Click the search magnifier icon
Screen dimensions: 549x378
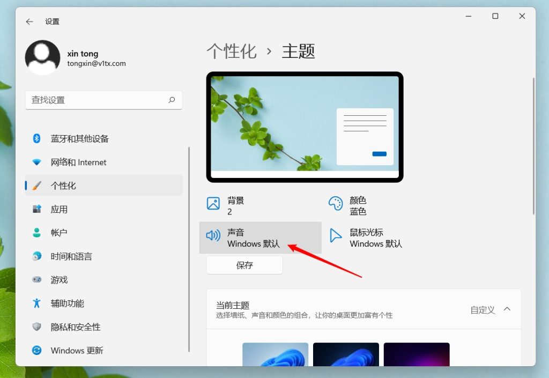(172, 100)
